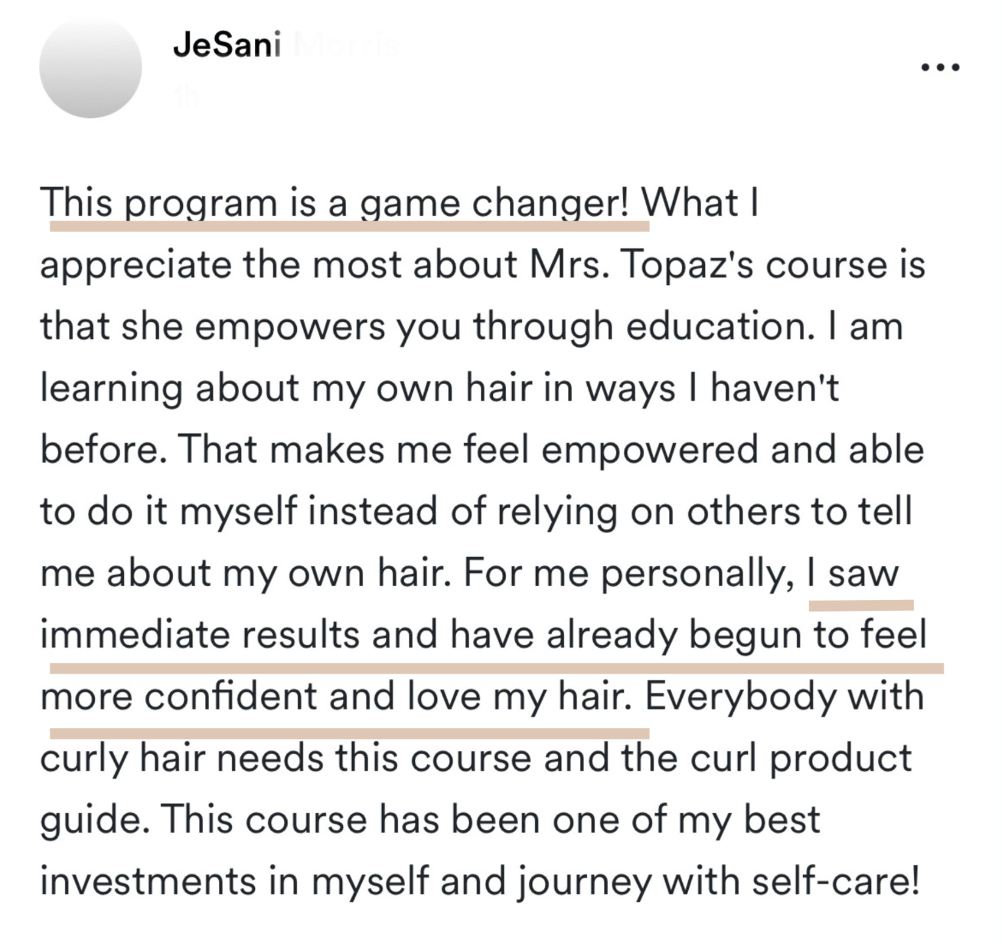Open the three-dot more options menu
1002x944 pixels.
[x=940, y=67]
